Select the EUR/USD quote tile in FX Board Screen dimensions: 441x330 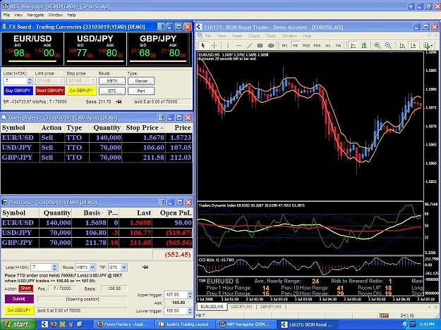32,49
